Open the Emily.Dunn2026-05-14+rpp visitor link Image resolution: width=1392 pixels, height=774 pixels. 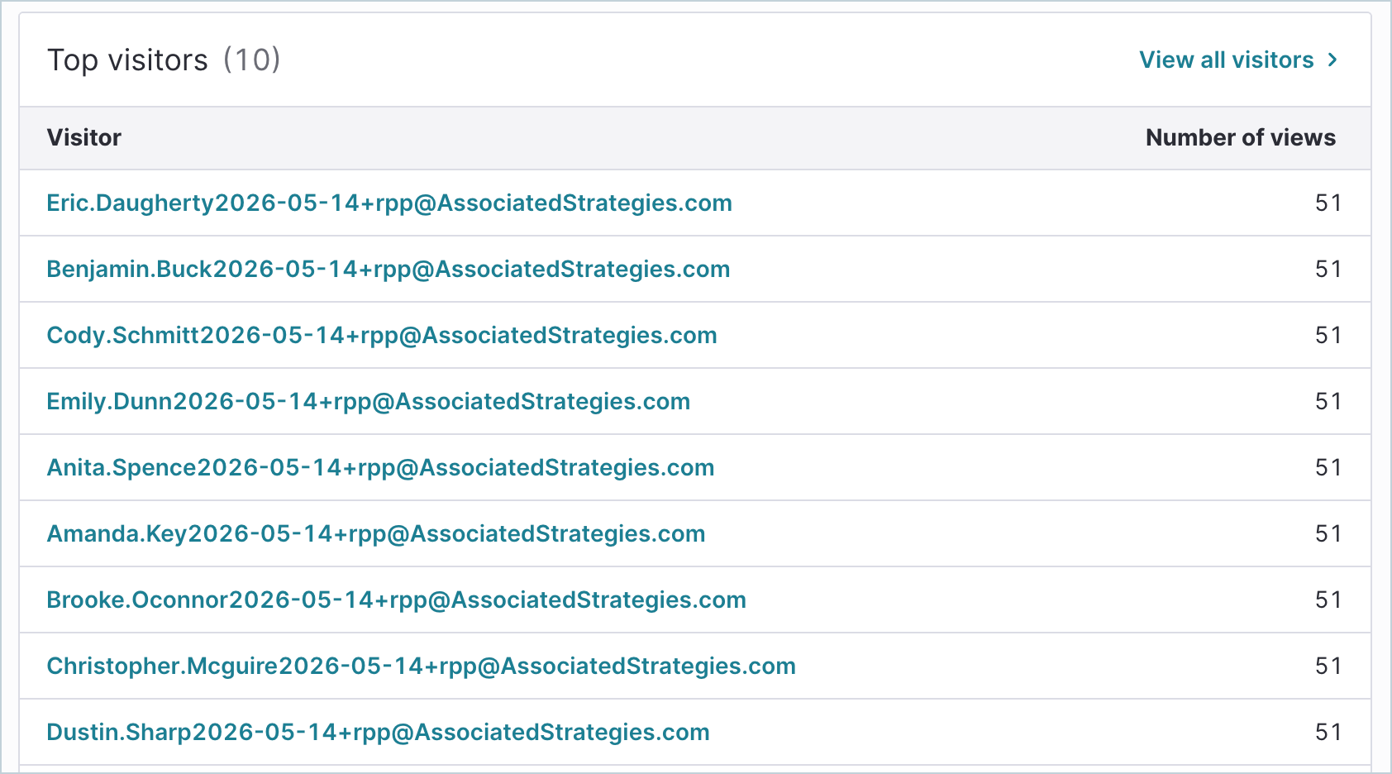coord(369,402)
